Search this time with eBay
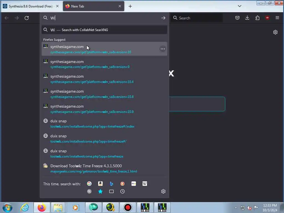Viewport: 284px width, 213px height. click(134, 184)
